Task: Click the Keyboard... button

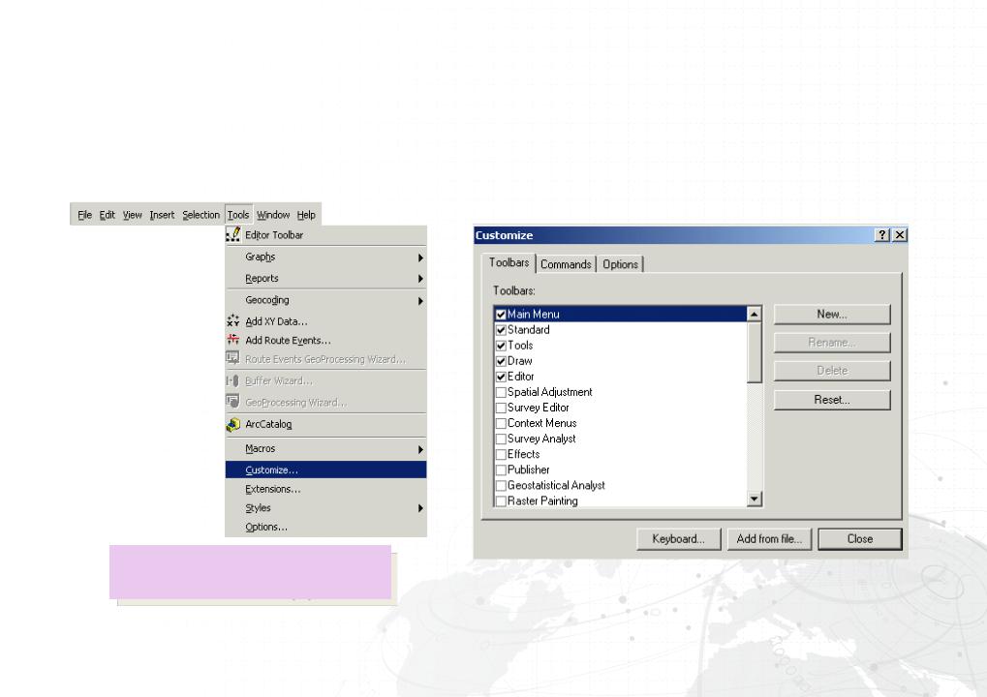Action: pyautogui.click(x=678, y=539)
